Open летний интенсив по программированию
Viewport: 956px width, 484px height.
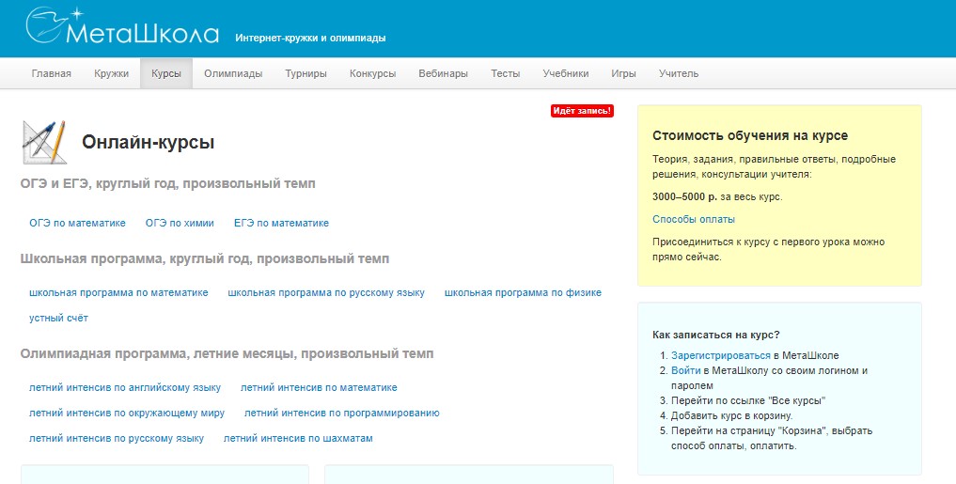point(341,414)
